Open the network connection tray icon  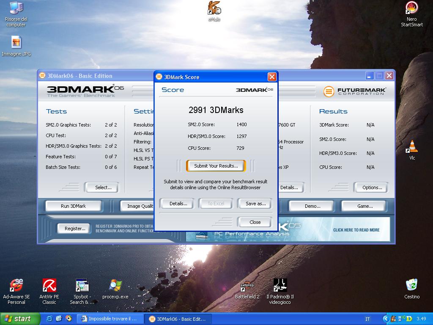401,319
